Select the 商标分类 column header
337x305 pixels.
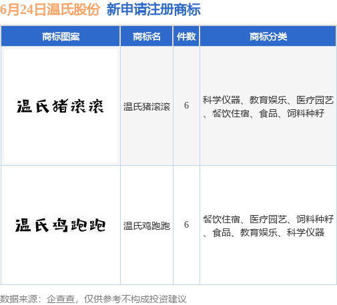coord(268,36)
